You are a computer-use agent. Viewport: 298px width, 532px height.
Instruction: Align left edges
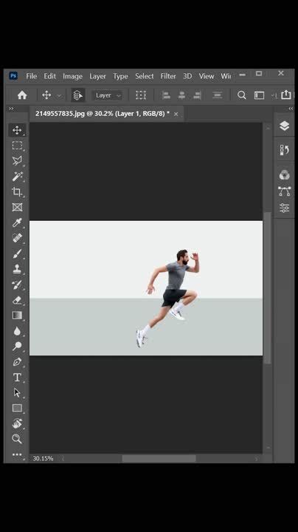tap(166, 95)
